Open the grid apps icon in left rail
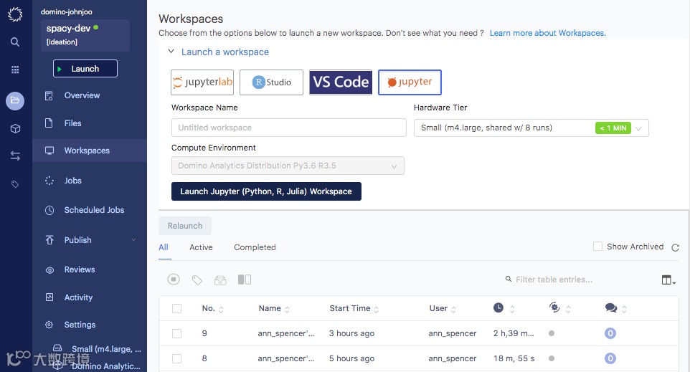Screen dimensions: 690x372 pos(15,70)
